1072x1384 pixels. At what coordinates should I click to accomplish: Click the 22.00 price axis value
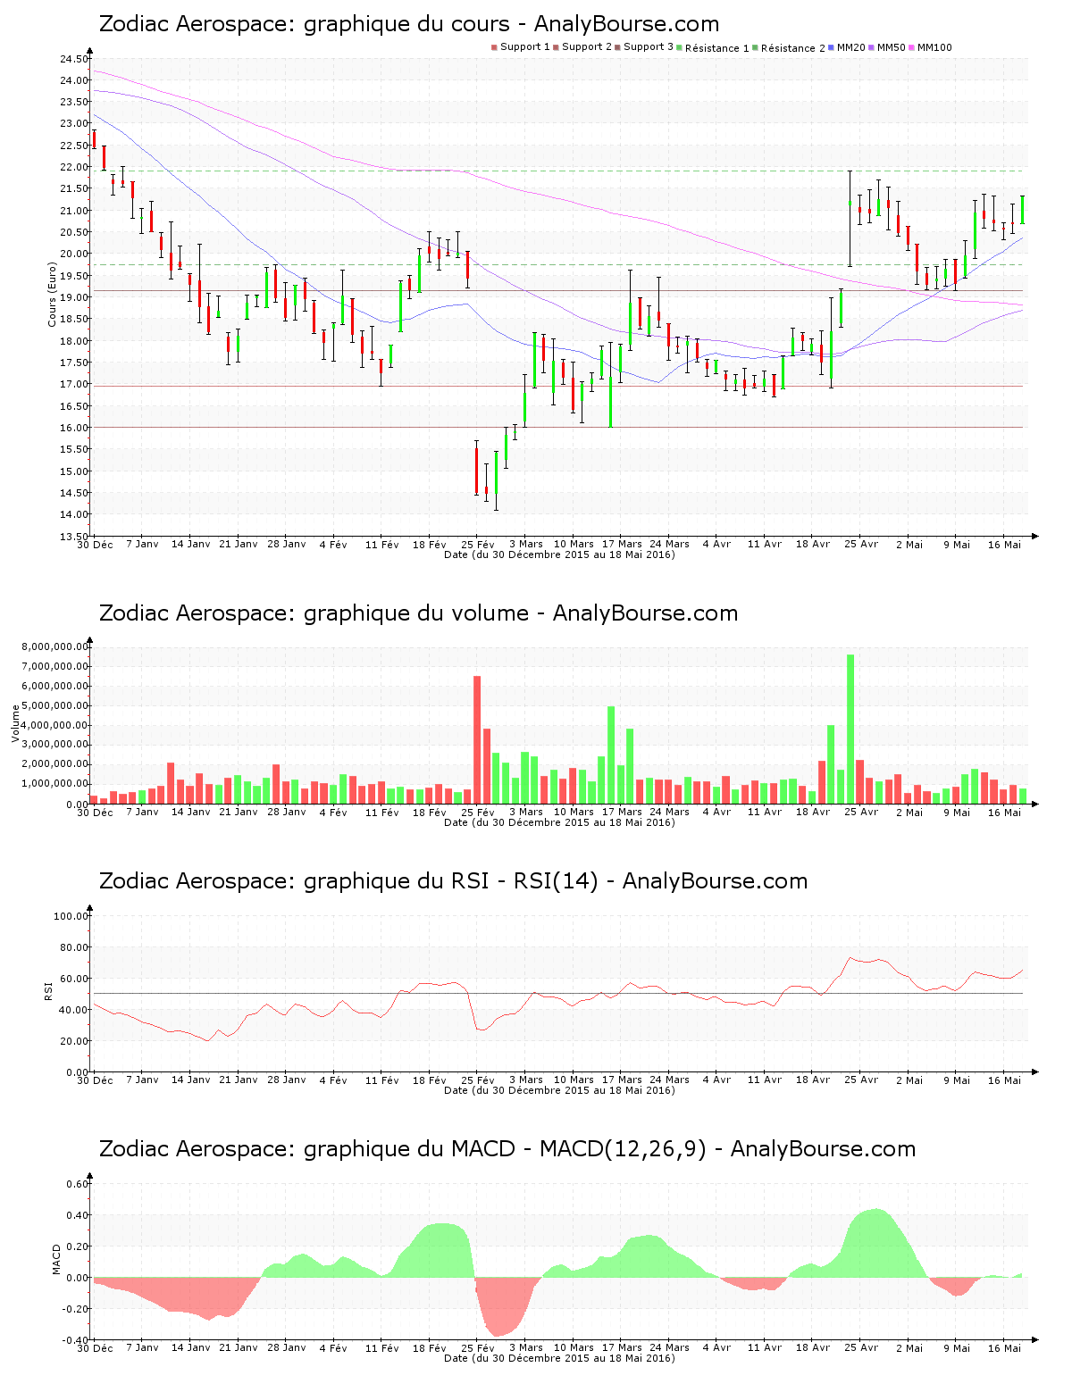coord(74,167)
